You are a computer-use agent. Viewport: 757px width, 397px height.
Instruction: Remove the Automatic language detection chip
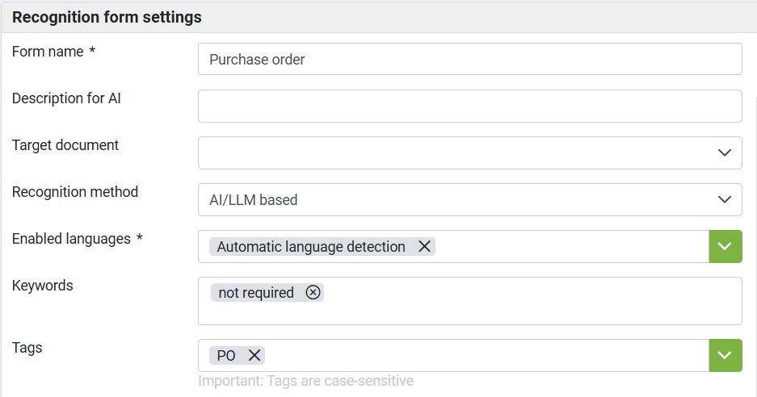[424, 247]
